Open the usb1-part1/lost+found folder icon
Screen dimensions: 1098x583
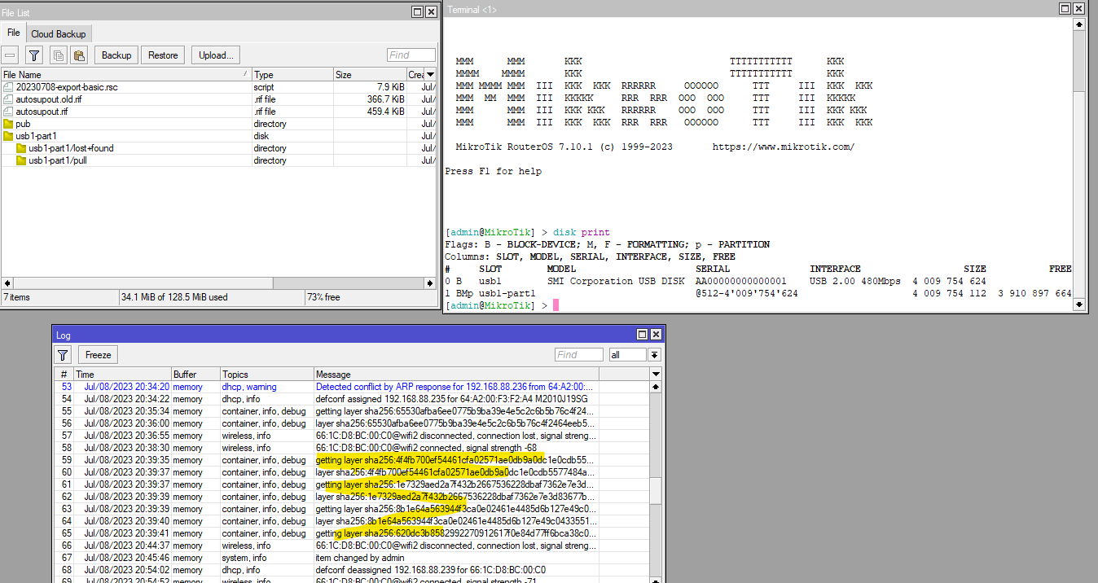click(x=20, y=148)
